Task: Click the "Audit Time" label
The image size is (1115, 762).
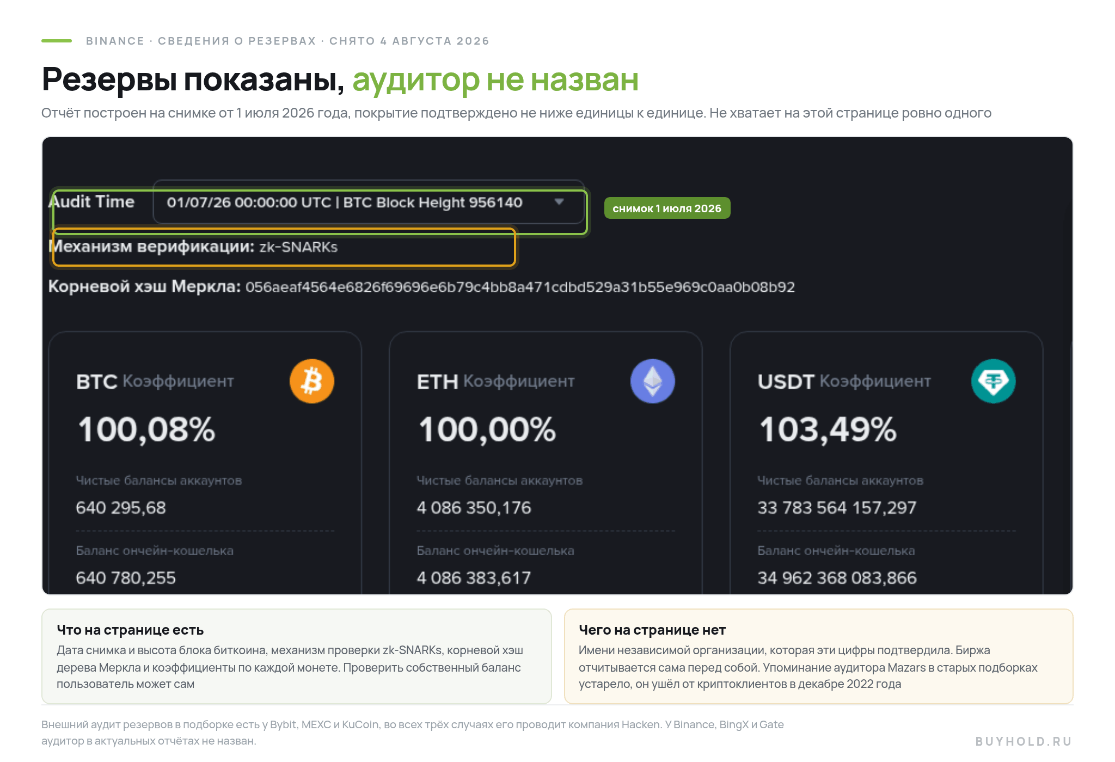Action: (x=91, y=202)
